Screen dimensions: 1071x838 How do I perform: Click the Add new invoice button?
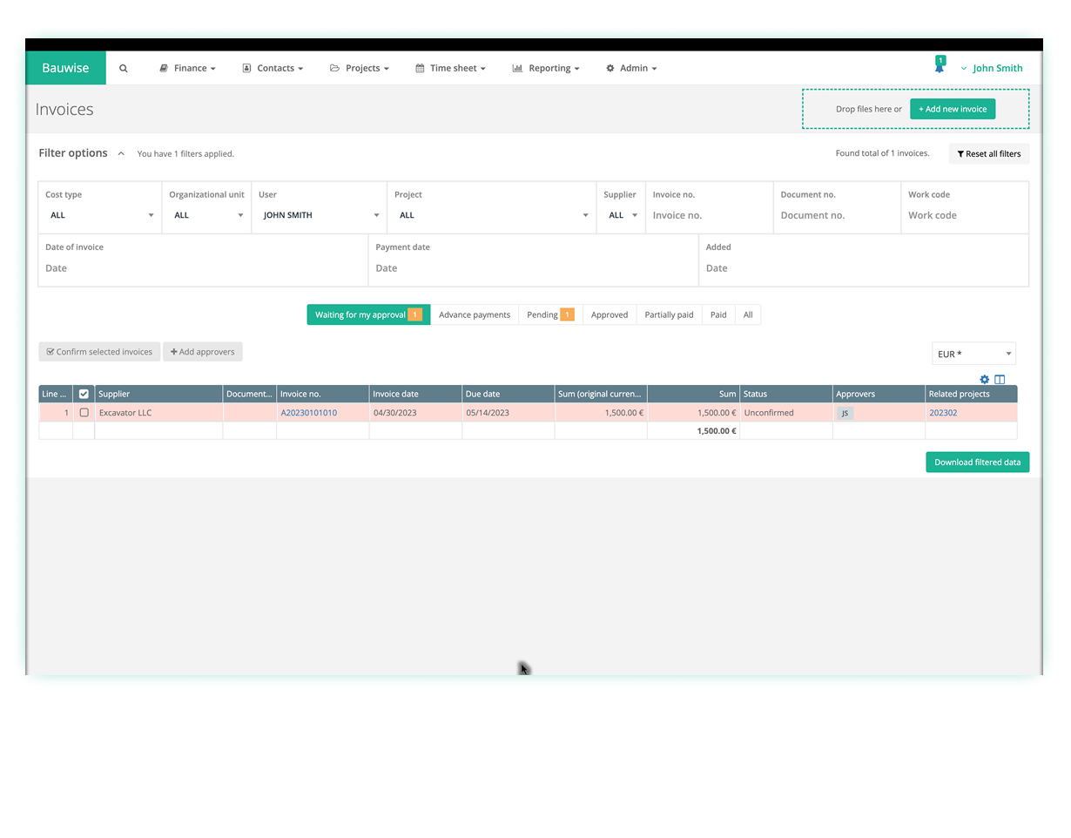[953, 109]
